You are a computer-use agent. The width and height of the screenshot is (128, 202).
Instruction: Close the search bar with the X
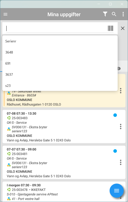pyautogui.click(x=123, y=28)
